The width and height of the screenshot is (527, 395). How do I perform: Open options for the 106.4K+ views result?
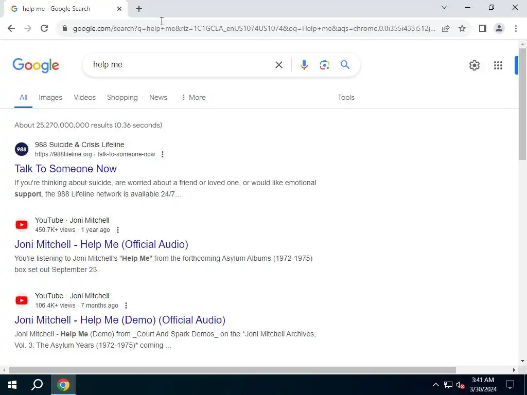click(x=126, y=306)
